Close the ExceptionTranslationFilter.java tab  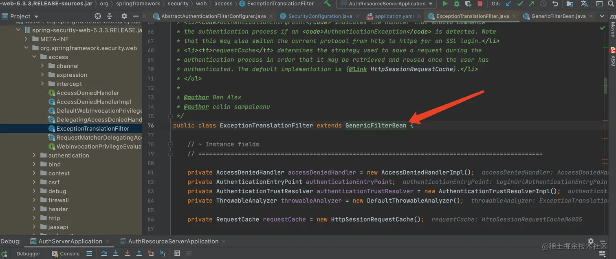[515, 16]
